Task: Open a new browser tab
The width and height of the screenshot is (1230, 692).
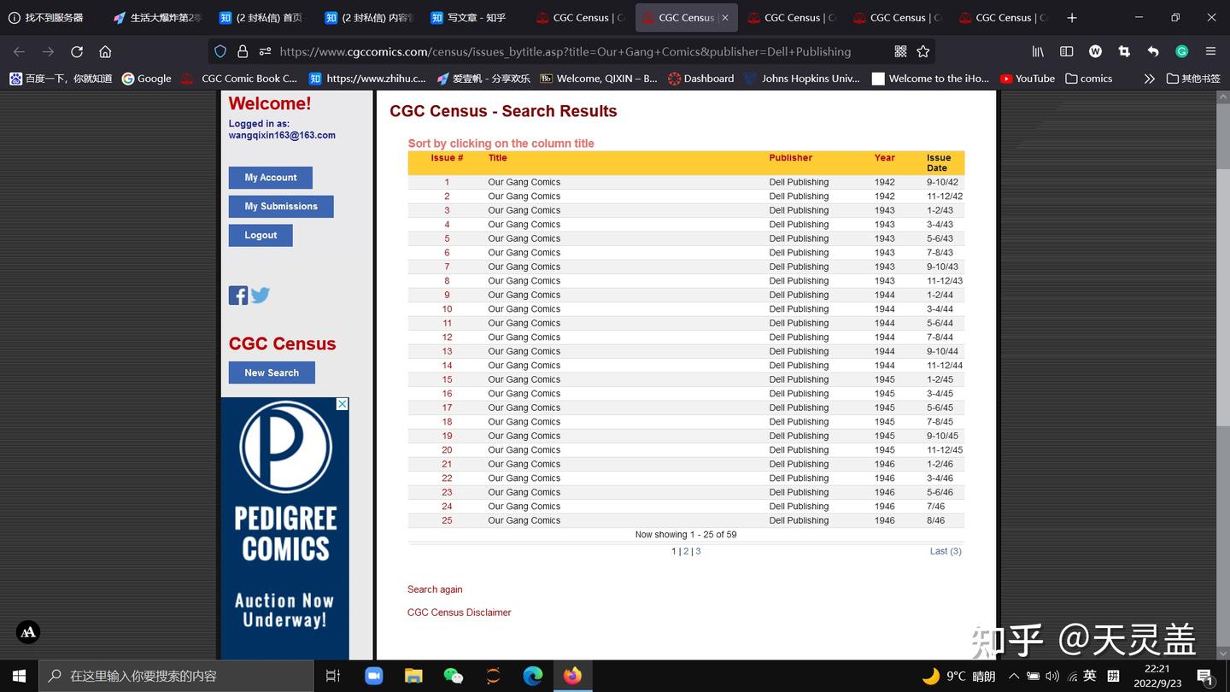Action: [1072, 17]
